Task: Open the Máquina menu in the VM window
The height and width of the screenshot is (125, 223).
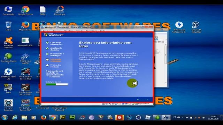Action: [57, 31]
